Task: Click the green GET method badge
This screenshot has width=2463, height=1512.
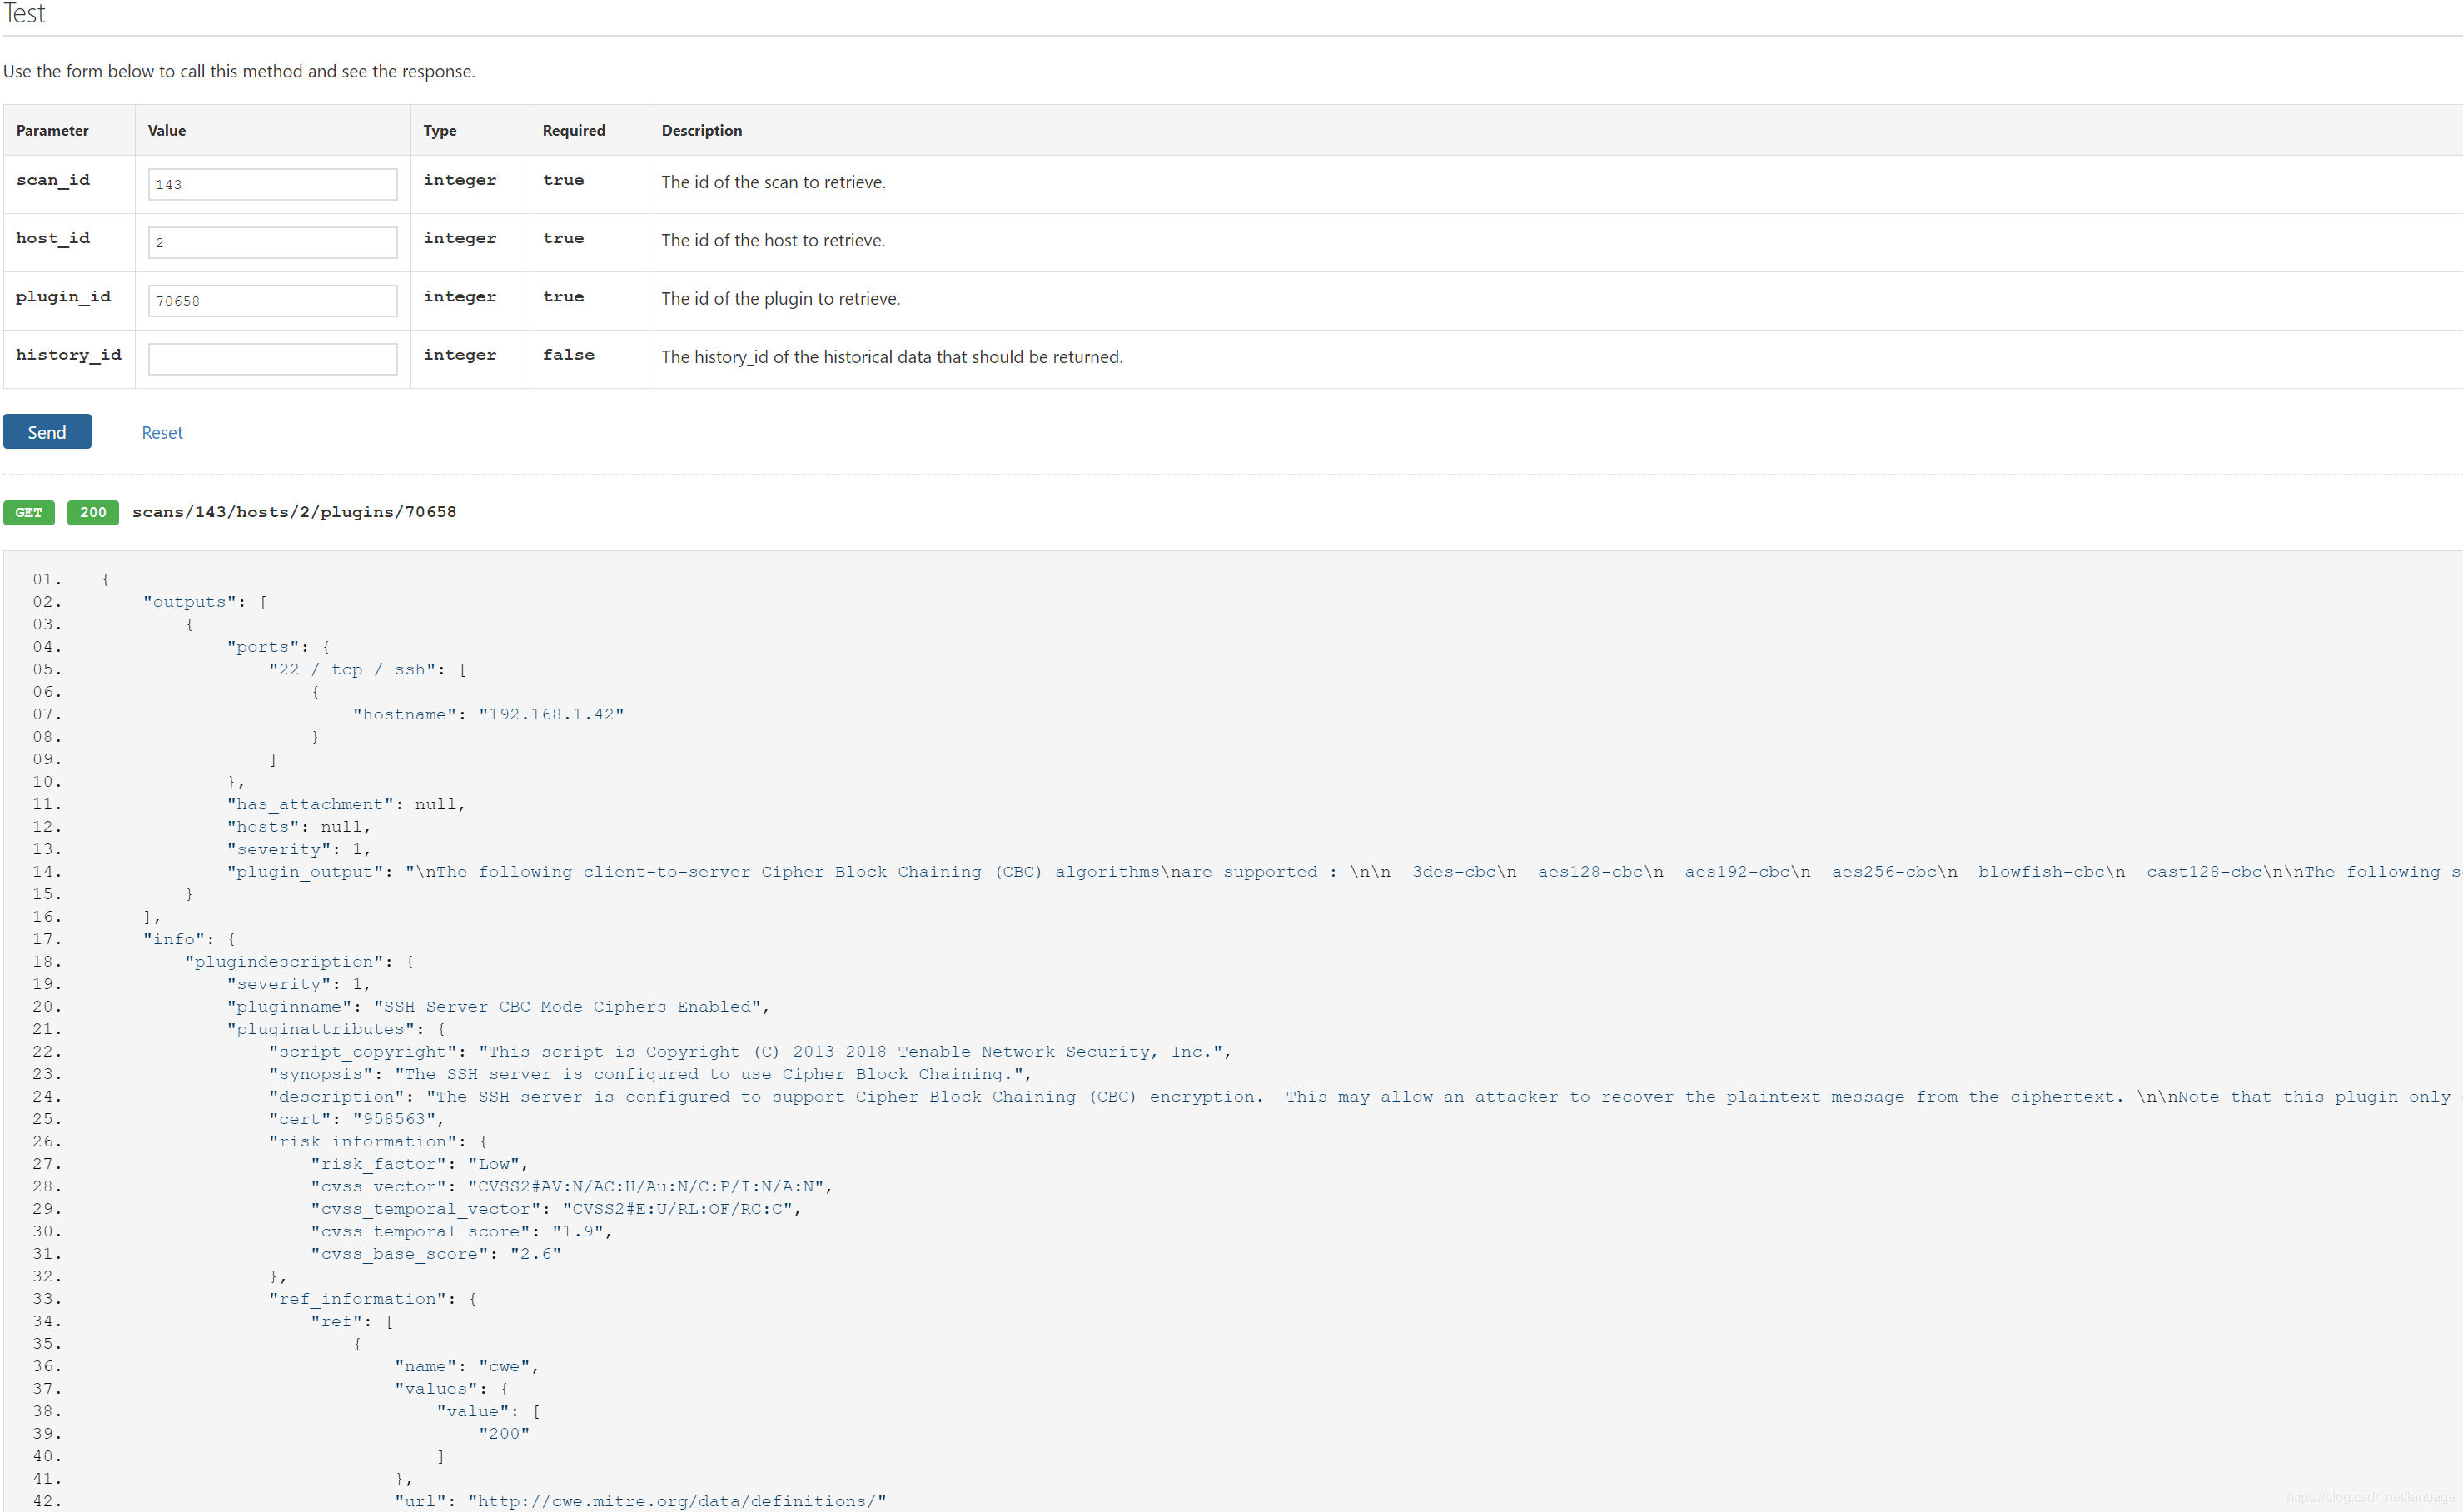Action: coord(29,512)
